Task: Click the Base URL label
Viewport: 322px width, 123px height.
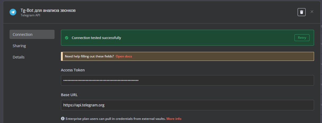Action: click(x=69, y=95)
